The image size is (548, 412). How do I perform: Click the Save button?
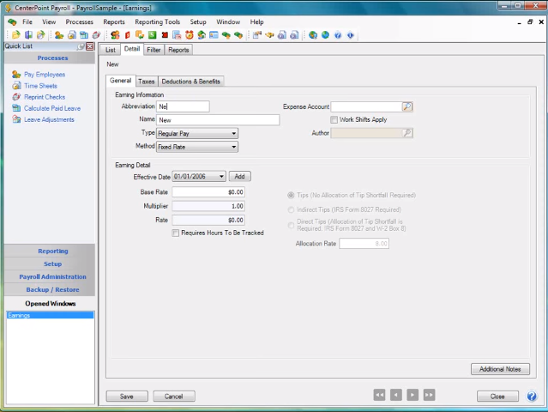(127, 397)
